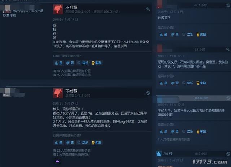Give 奖励 award to June 14 review

tap(96, 63)
